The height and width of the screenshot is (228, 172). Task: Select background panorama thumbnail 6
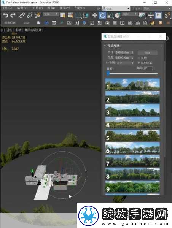click(132, 148)
